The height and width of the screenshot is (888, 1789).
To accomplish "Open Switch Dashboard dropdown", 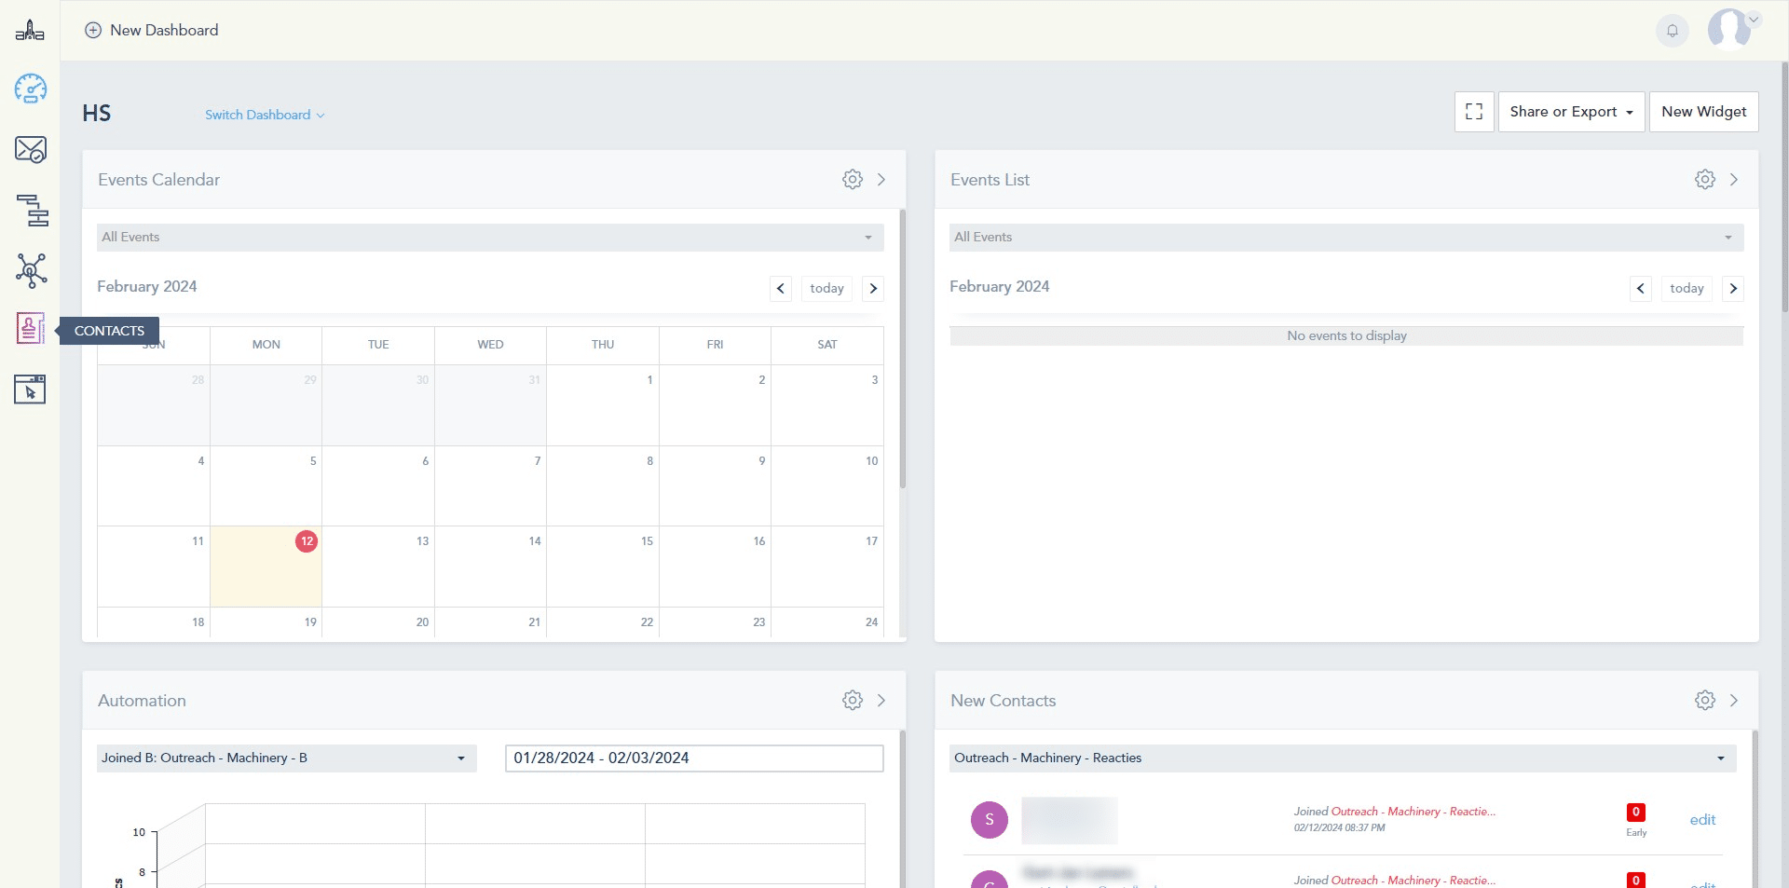I will (265, 116).
